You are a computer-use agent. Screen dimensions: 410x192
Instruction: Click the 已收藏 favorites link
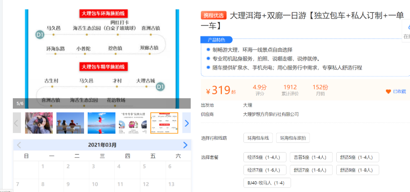[x=399, y=92]
